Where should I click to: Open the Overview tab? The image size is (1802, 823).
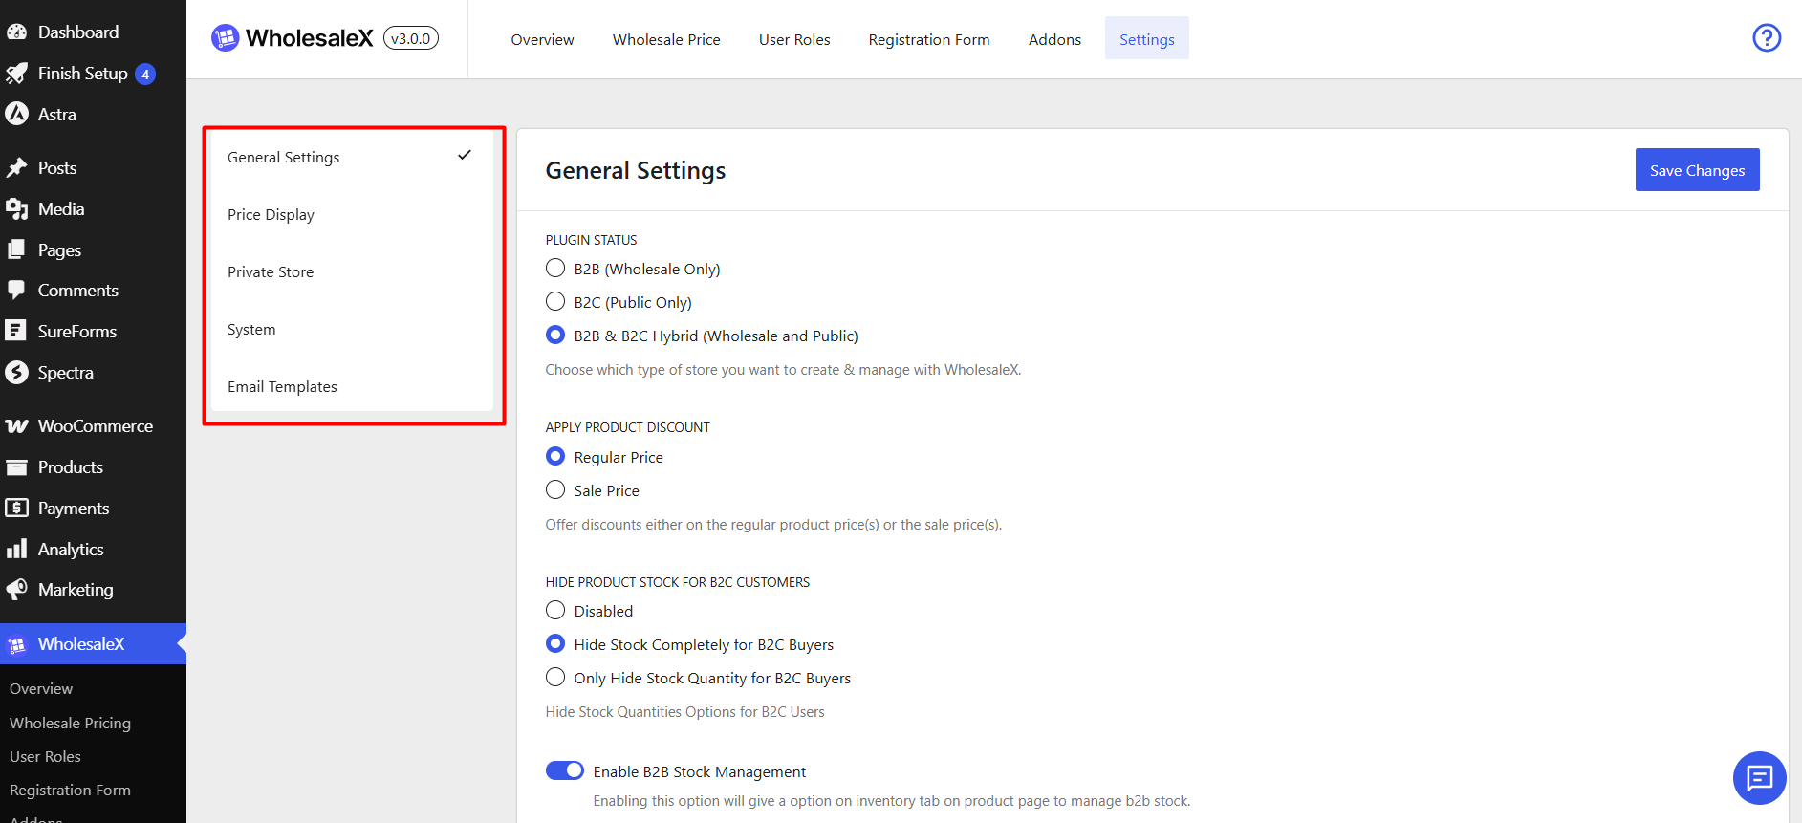pyautogui.click(x=542, y=39)
